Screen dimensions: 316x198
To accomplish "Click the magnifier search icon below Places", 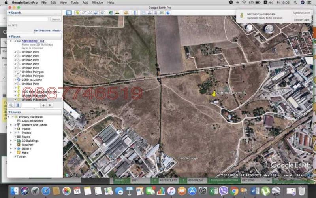I will pyautogui.click(x=11, y=105).
